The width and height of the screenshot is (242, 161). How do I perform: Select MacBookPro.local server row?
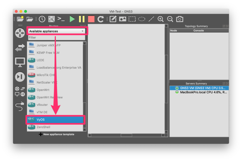tap(199, 92)
